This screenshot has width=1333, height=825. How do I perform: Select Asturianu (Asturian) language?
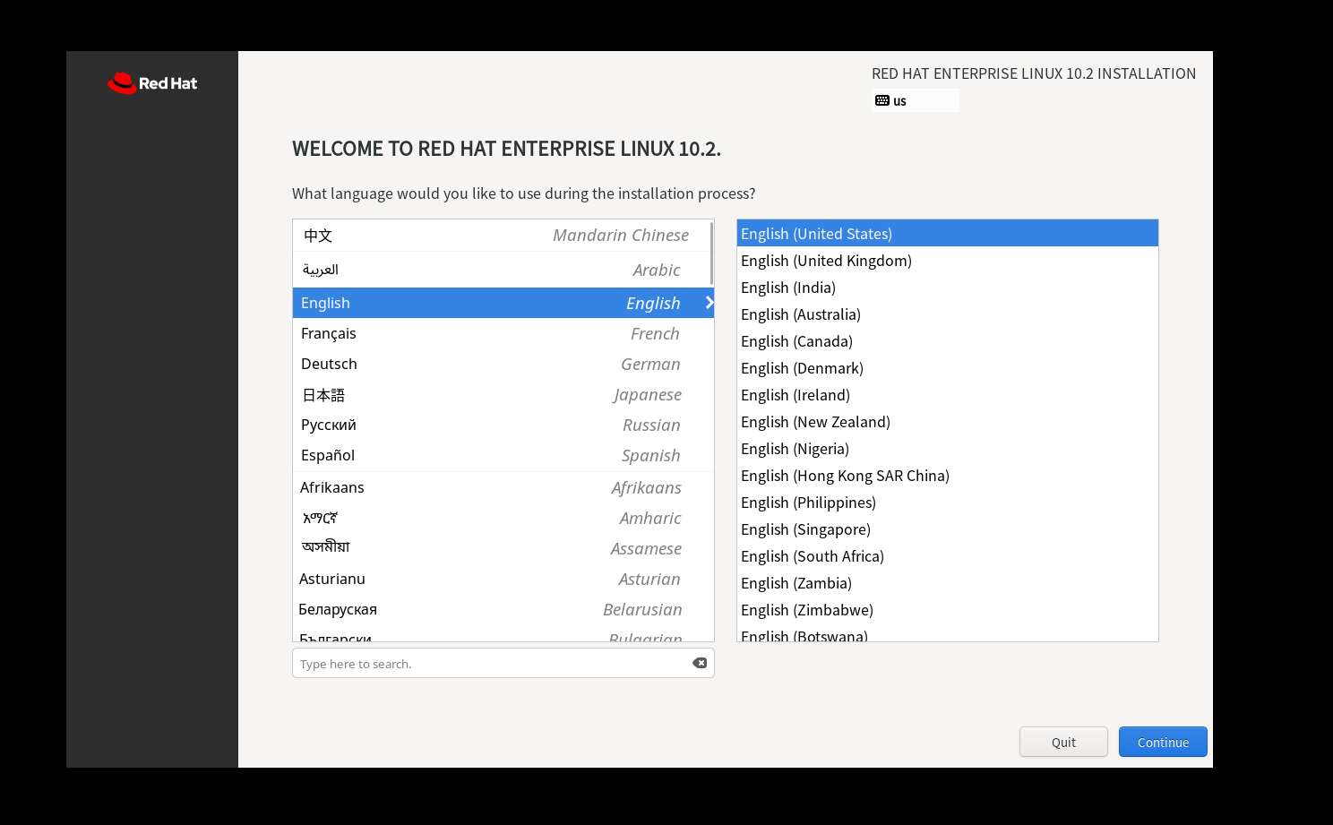point(503,579)
